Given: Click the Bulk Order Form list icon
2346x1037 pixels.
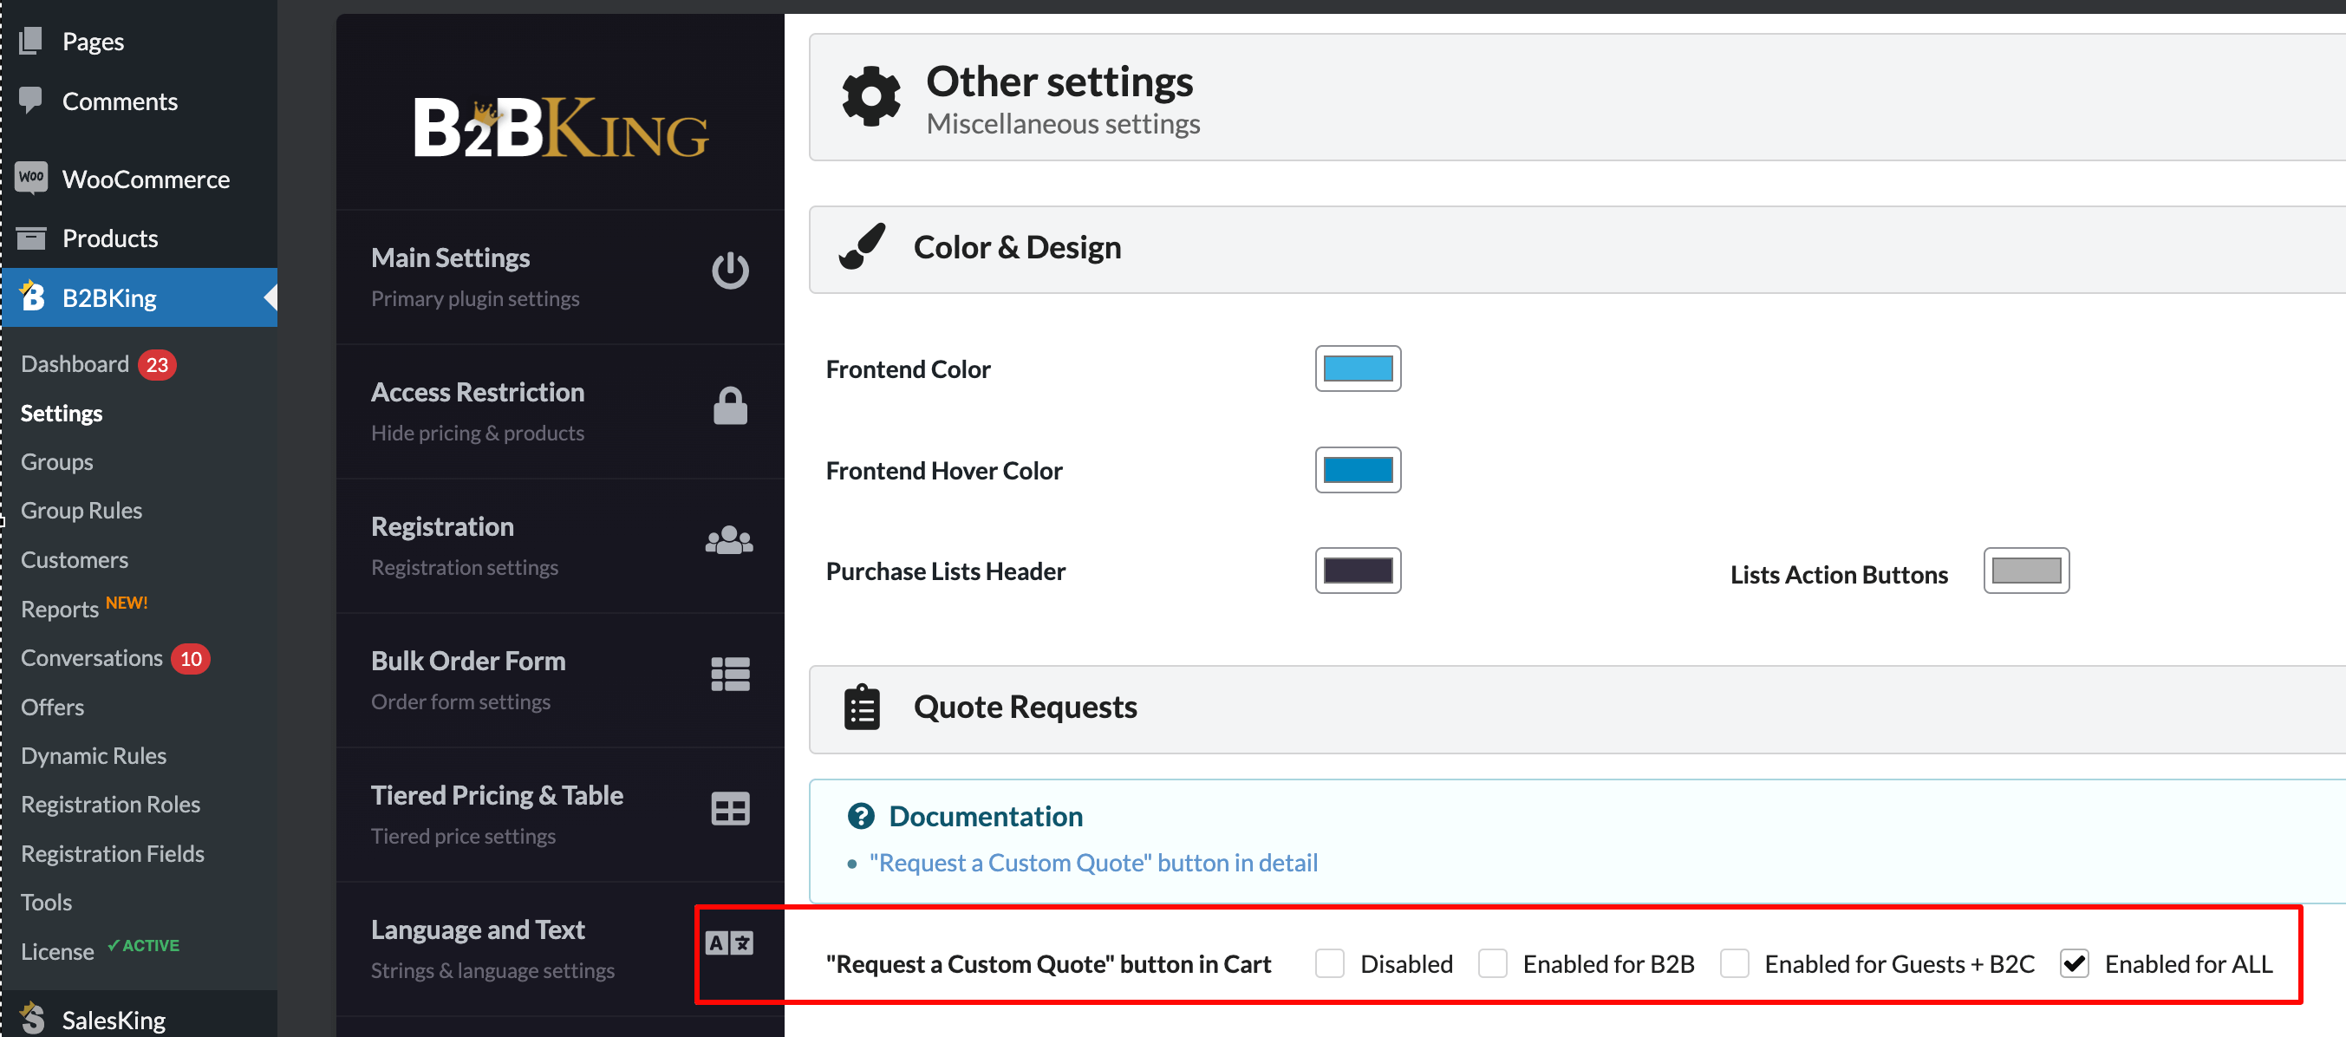Looking at the screenshot, I should pos(730,674).
